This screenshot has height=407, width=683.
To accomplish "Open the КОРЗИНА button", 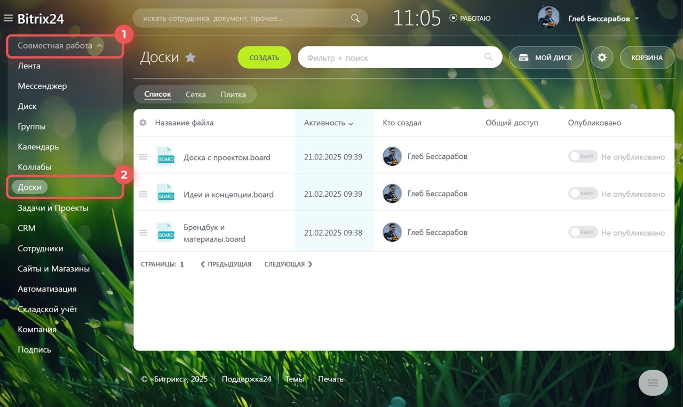I will coord(647,58).
